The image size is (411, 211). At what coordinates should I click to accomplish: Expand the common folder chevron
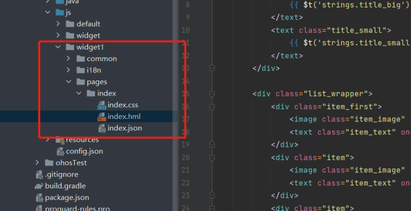coord(69,58)
